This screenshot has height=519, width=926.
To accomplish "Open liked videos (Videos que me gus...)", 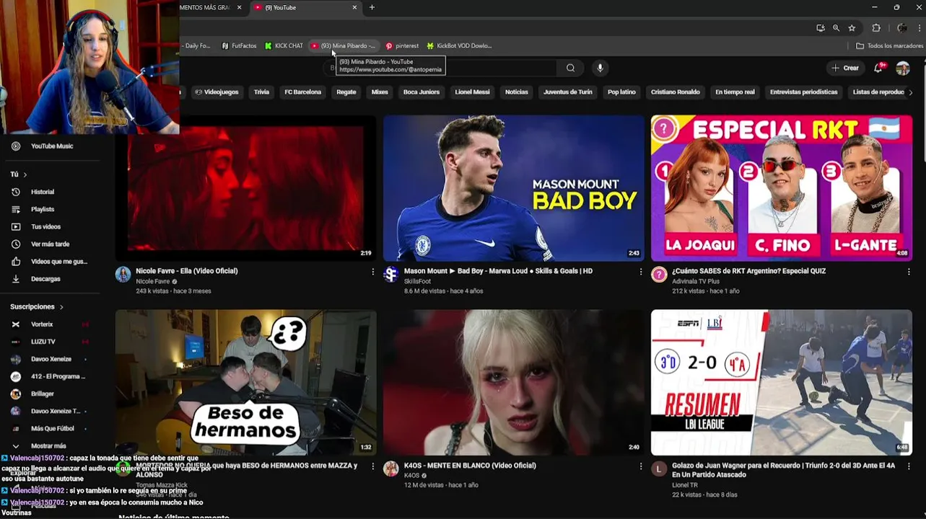I will 58,261.
